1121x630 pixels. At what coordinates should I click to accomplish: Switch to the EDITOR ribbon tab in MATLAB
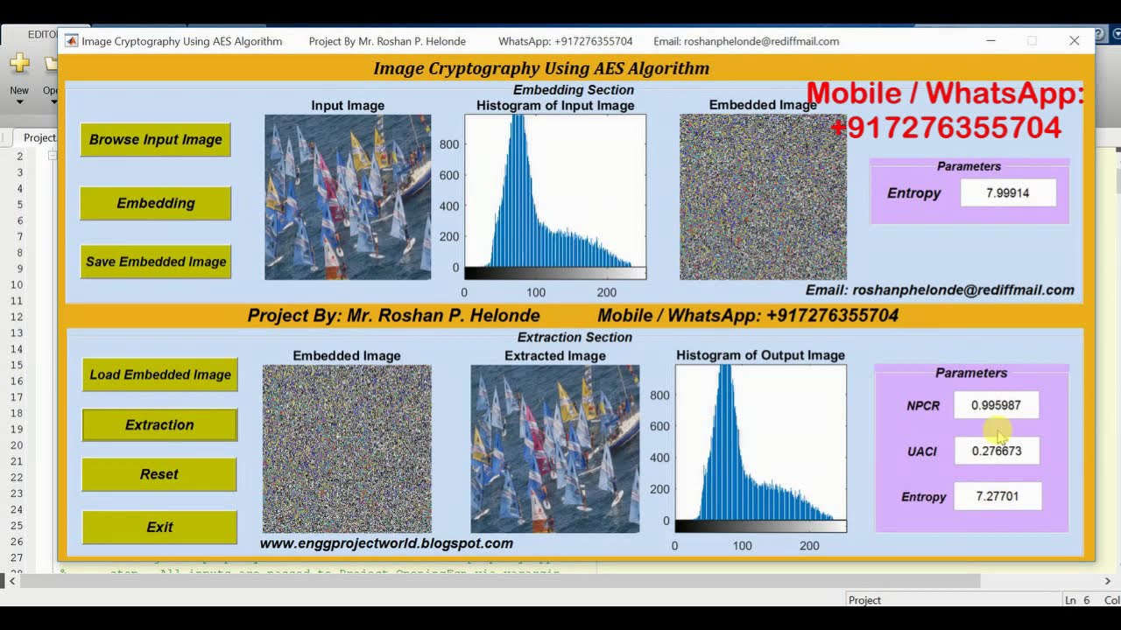(42, 34)
